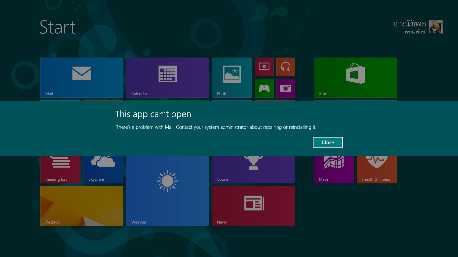Click the Start heading text
The width and height of the screenshot is (458, 257).
pos(58,27)
